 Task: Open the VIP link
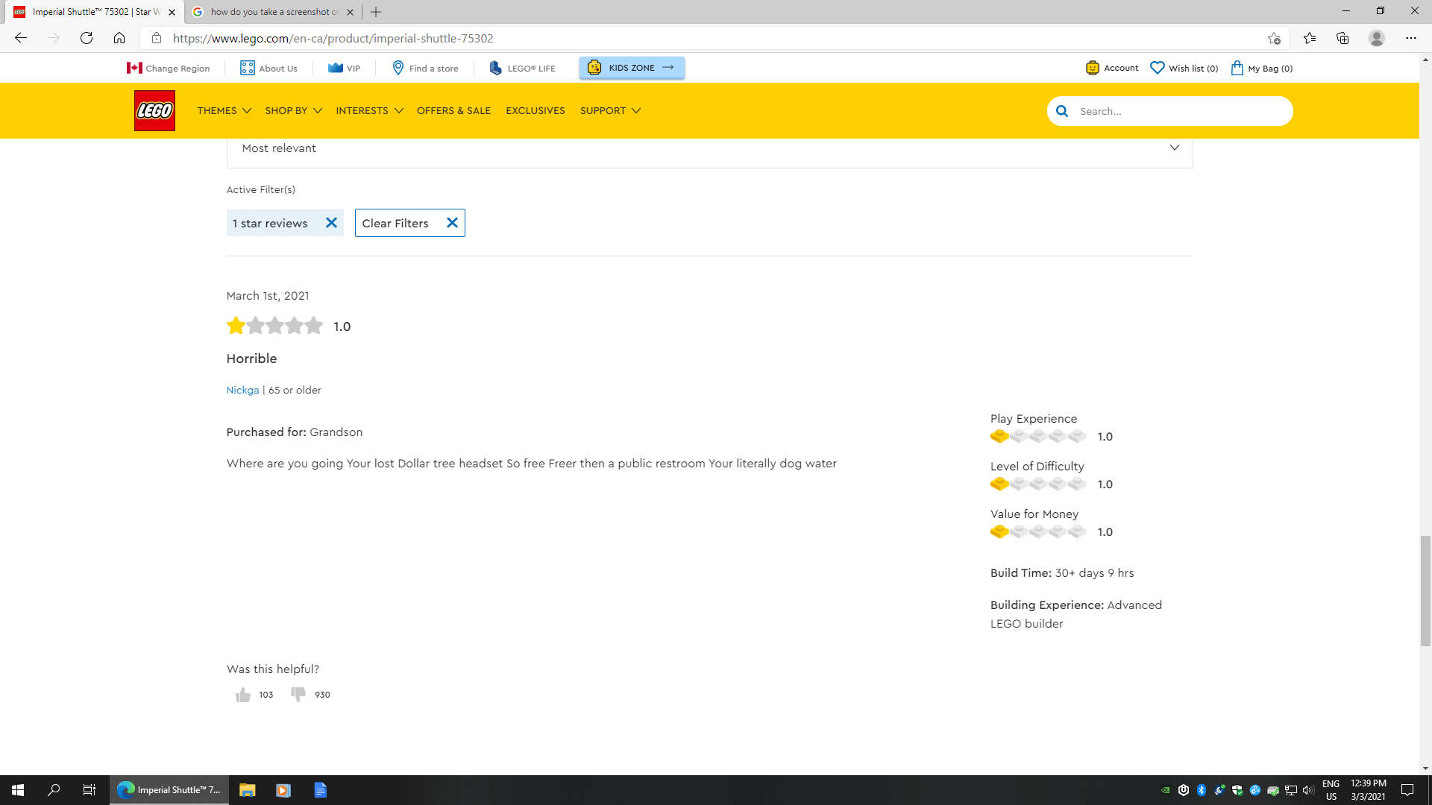click(344, 68)
